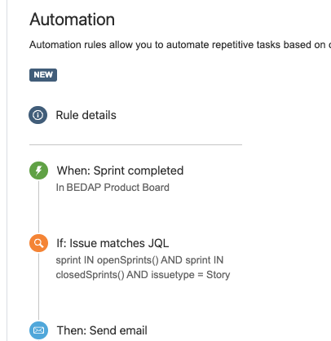Click the Sprint completed text

tap(139, 170)
